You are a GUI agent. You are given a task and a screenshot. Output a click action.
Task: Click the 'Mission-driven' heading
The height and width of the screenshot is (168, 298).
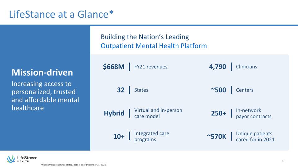coord(42,72)
